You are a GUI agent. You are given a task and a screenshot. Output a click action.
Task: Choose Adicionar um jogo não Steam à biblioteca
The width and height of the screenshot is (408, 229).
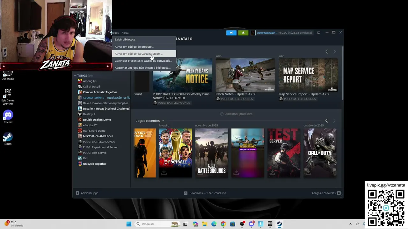pos(144,68)
